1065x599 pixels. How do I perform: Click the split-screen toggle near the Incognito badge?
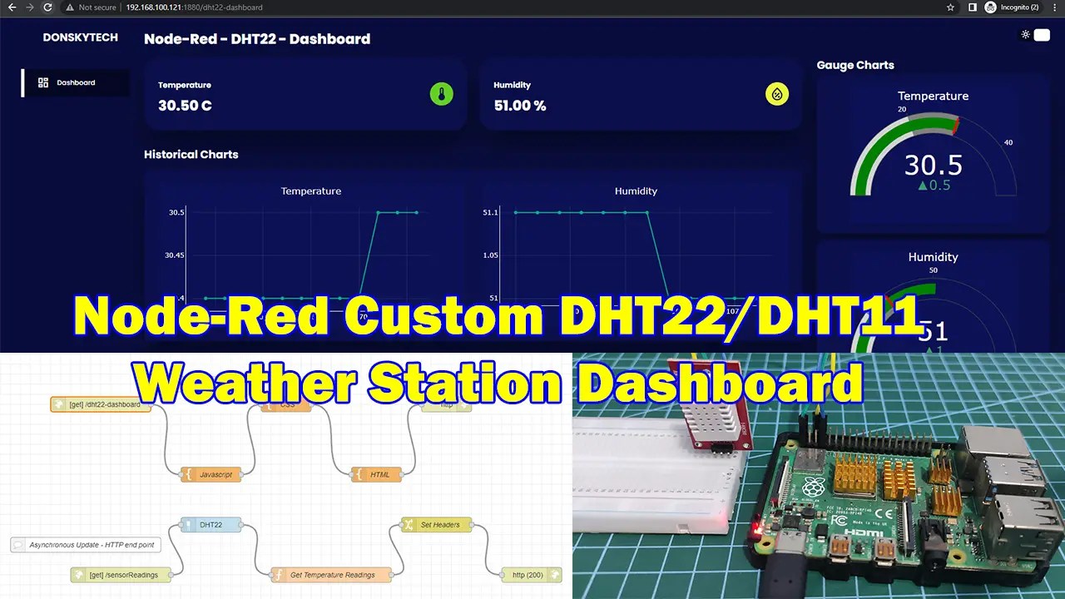(x=972, y=7)
